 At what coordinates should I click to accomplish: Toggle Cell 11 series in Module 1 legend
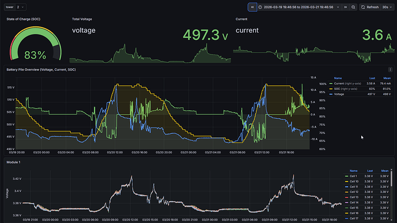(x=354, y=187)
